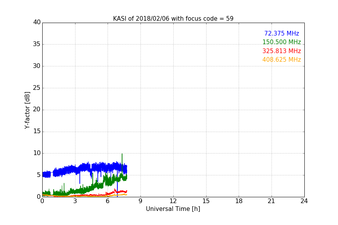Image resolution: width=338 pixels, height=225 pixels.
Task: Select the blue 72.375 MHz legend label
Action: tap(282, 33)
